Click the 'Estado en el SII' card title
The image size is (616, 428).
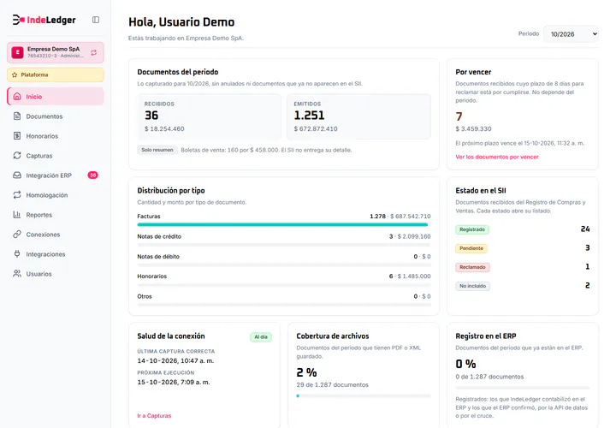[x=481, y=190]
